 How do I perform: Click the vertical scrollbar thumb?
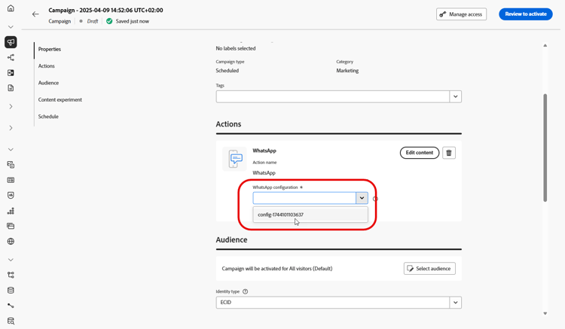(545, 148)
